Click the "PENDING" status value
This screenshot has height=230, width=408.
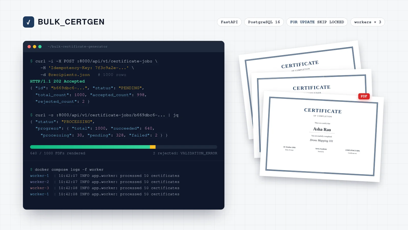pyautogui.click(x=130, y=88)
